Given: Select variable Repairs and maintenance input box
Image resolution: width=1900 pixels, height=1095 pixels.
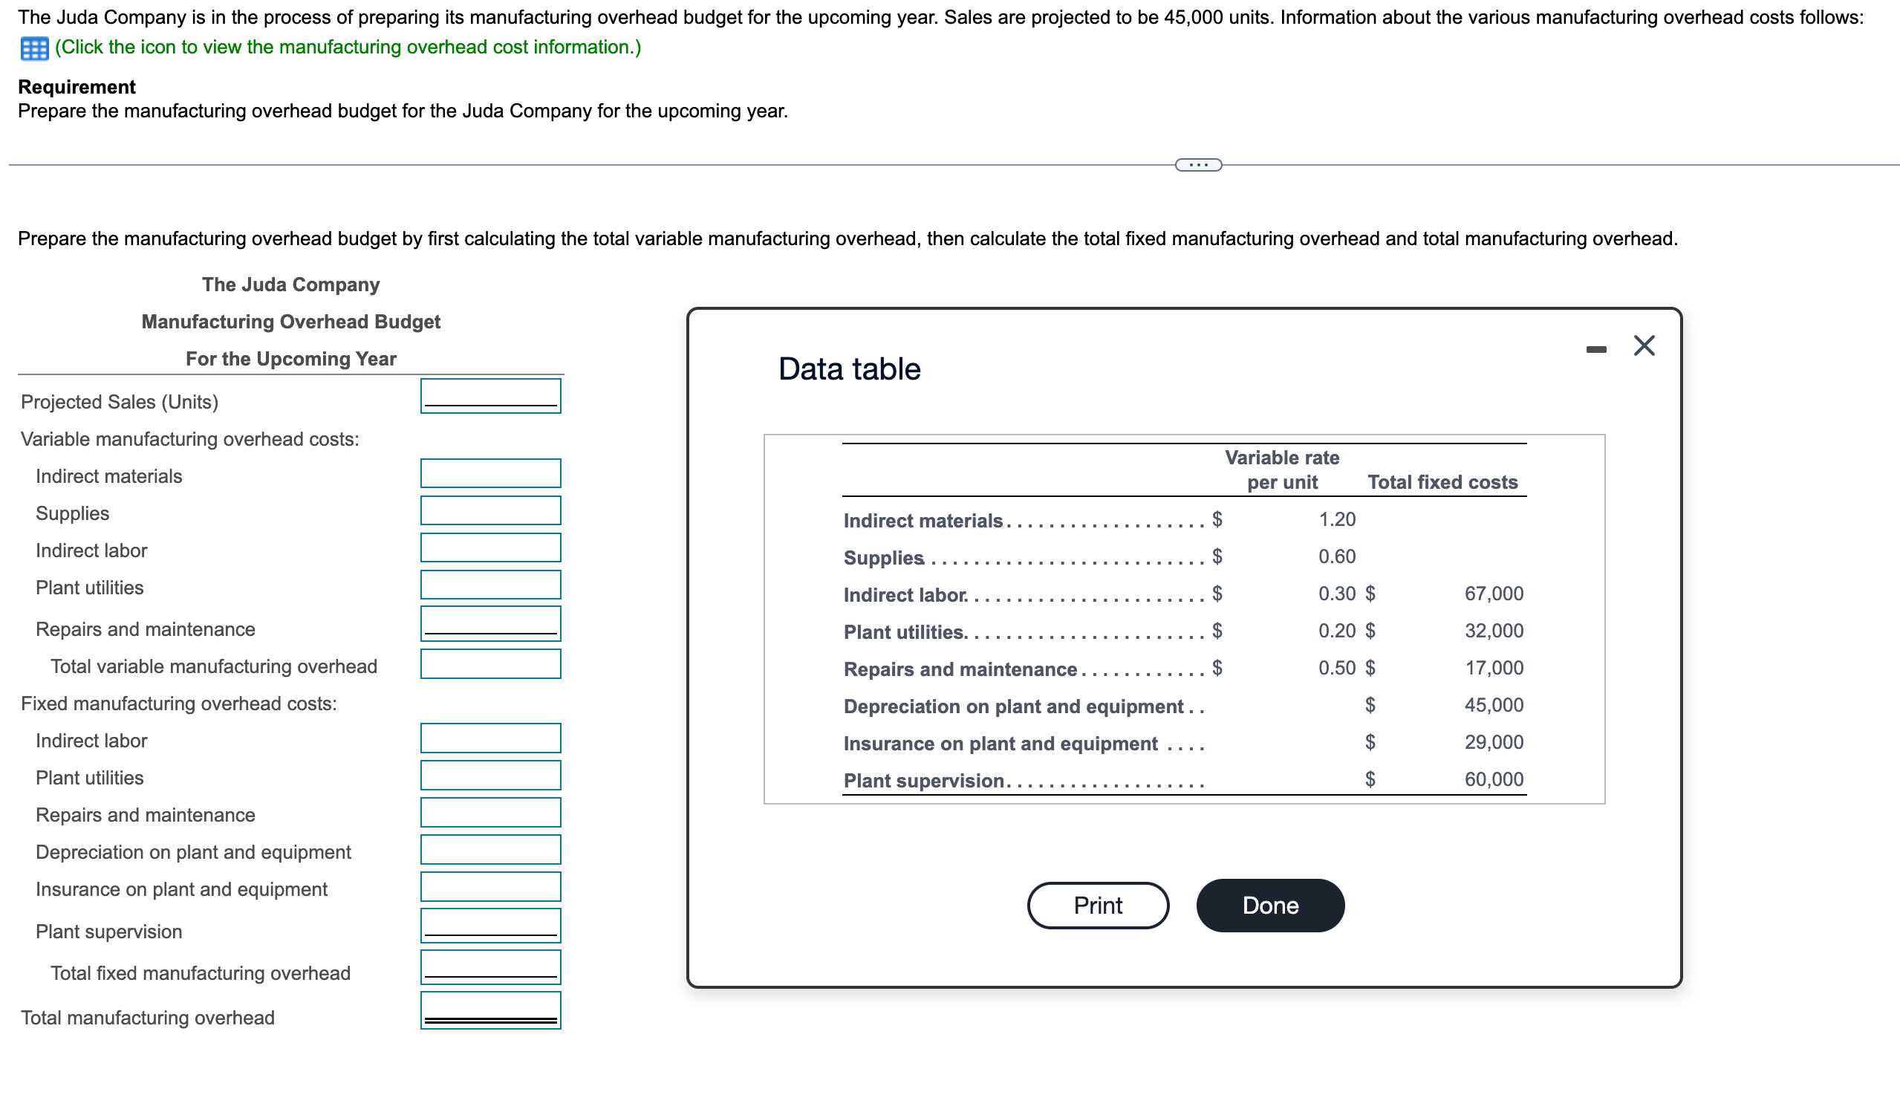Looking at the screenshot, I should tap(490, 623).
